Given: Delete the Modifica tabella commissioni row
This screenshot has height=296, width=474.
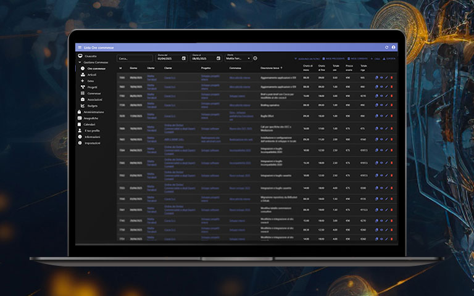Looking at the screenshot, I should pyautogui.click(x=392, y=210).
